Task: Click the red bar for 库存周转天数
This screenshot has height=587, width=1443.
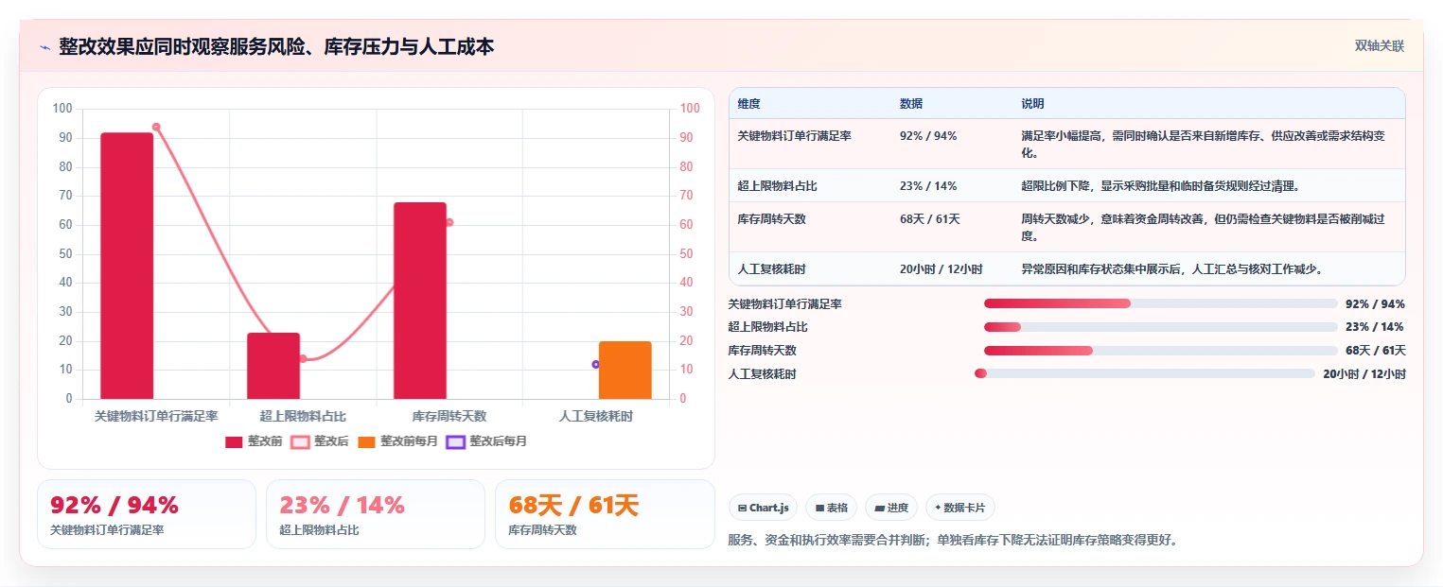Action: click(420, 301)
